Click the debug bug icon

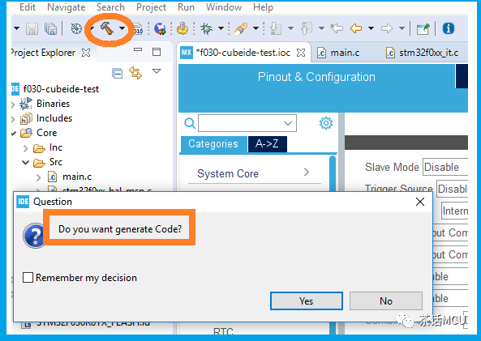(x=206, y=29)
